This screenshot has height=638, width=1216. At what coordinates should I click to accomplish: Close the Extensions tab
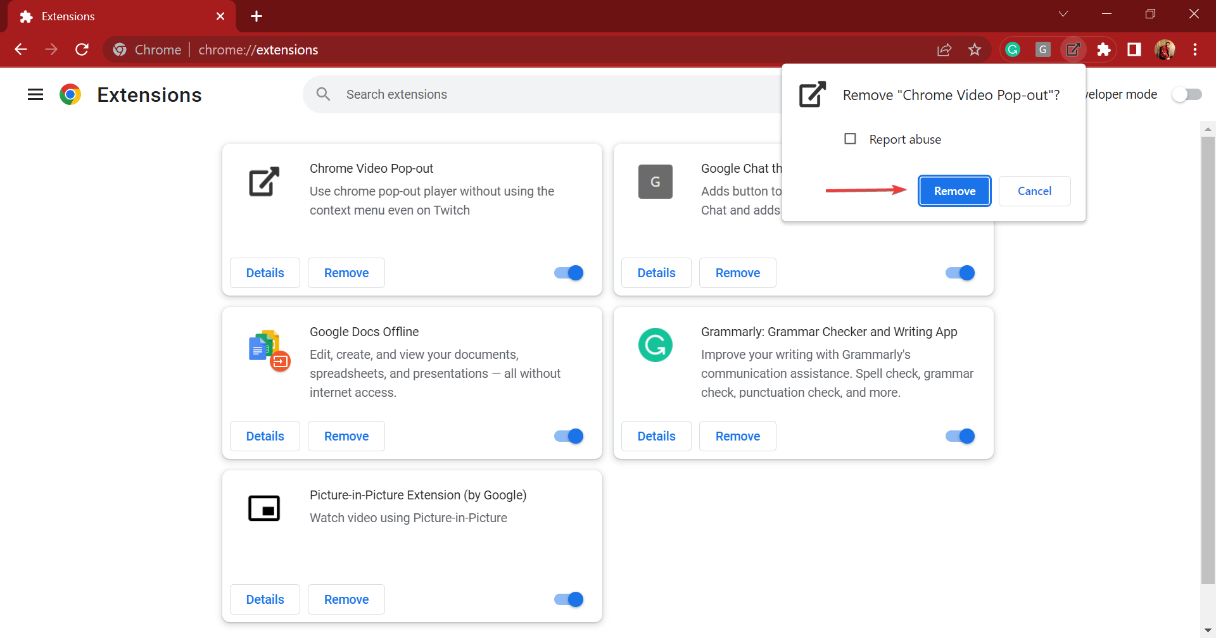[220, 16]
